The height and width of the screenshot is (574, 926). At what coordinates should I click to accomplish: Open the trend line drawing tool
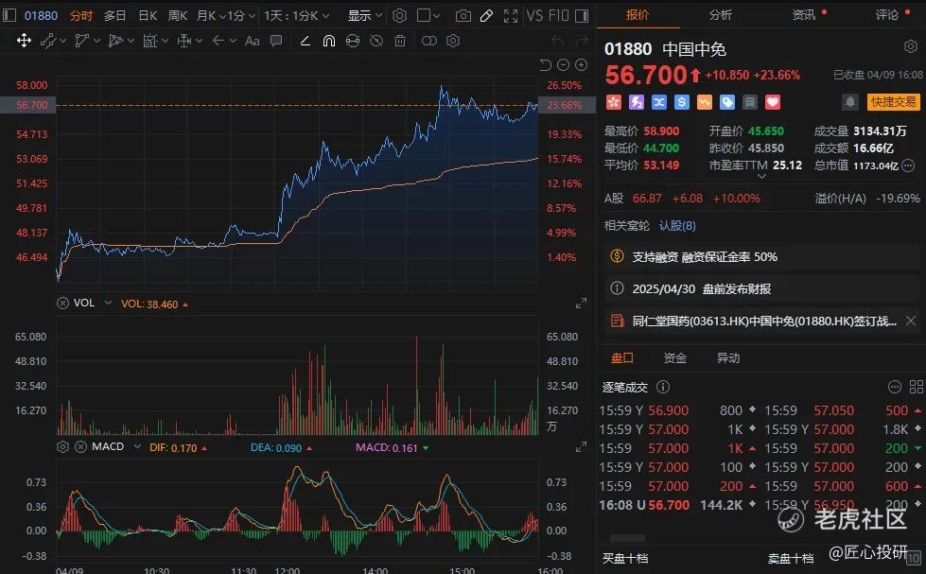(x=53, y=40)
